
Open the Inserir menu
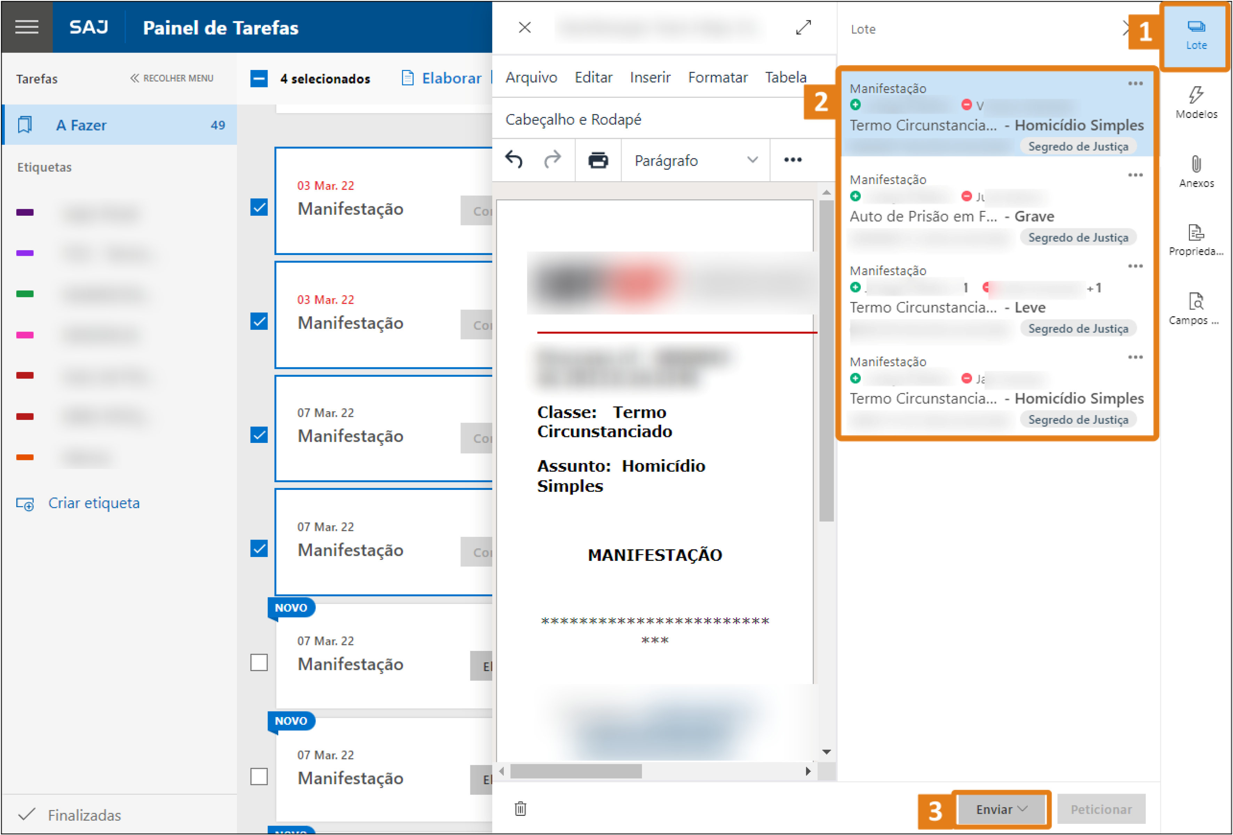click(x=650, y=78)
